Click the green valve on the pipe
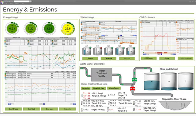The image size is (196, 116). [135, 80]
